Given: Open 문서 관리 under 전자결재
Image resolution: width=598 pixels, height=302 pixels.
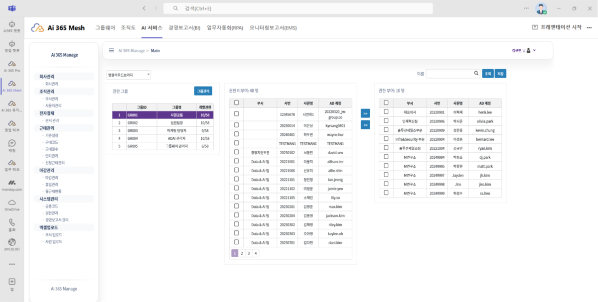Looking at the screenshot, I should [x=52, y=120].
